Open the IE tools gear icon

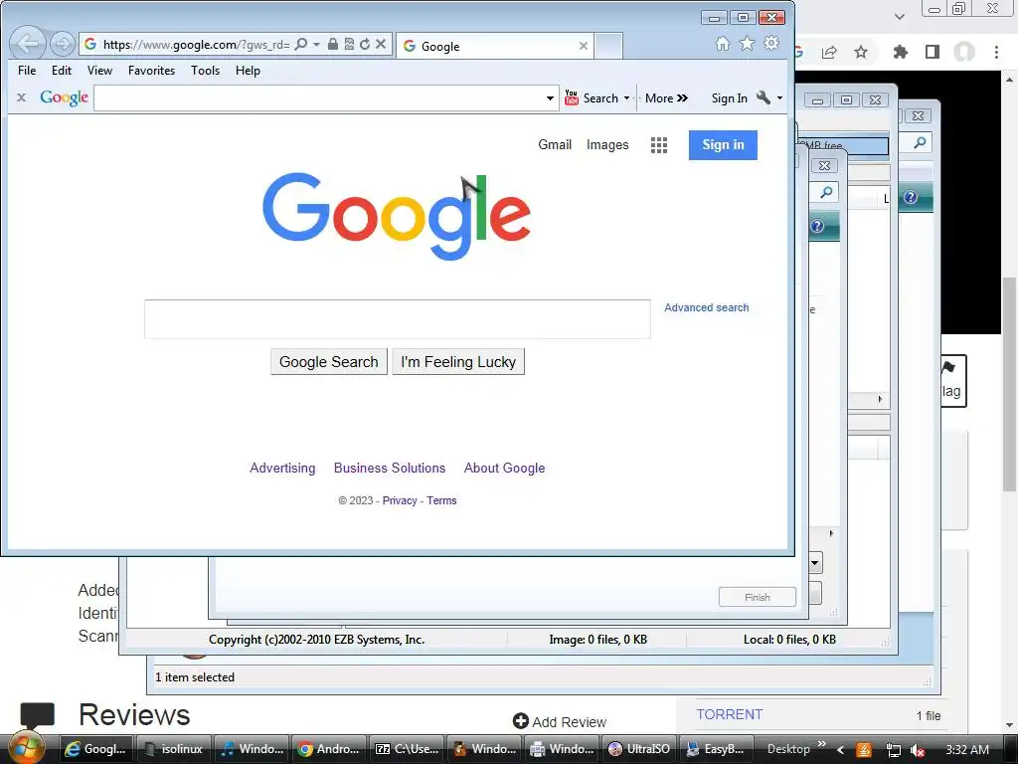click(x=771, y=44)
